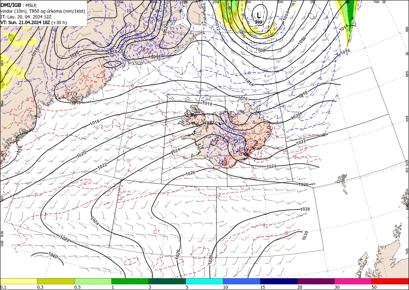This screenshot has height=290, width=409.
Task: Pick the blue 10–15 legend swatch
Action: click(242, 281)
